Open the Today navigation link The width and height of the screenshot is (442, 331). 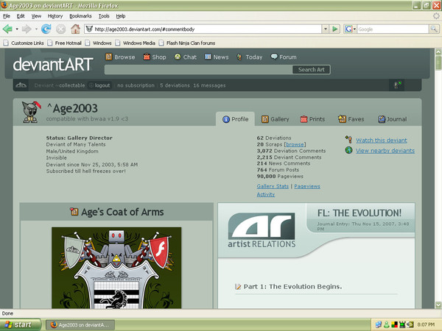tap(250, 57)
